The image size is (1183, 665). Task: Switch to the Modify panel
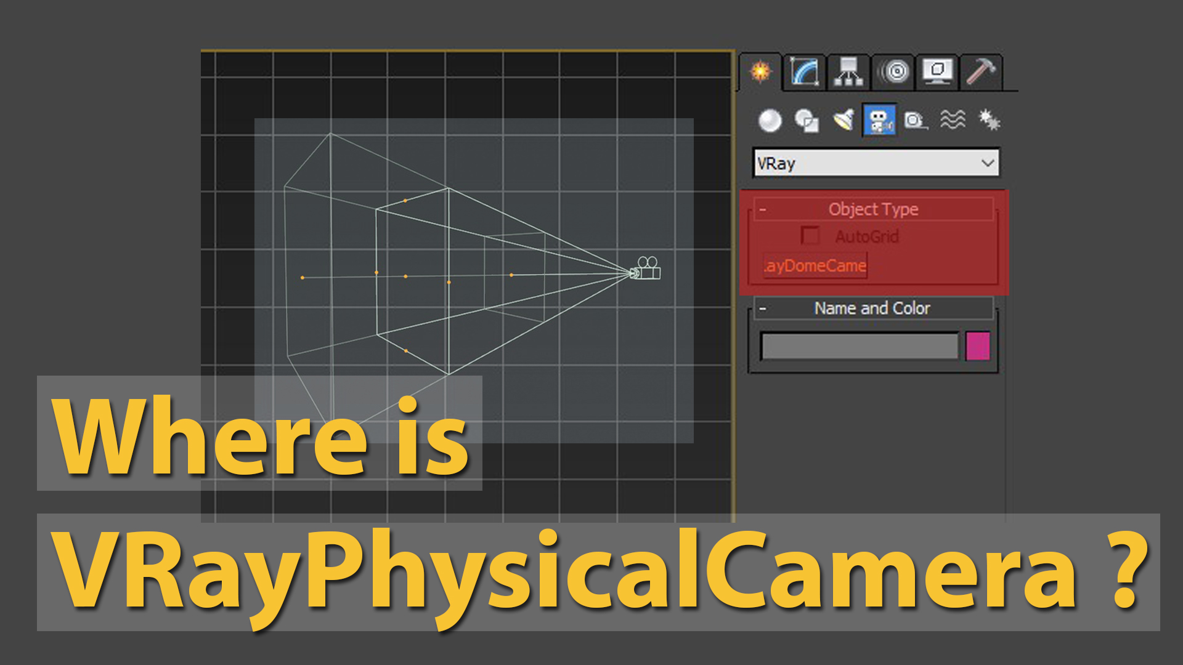(x=803, y=71)
